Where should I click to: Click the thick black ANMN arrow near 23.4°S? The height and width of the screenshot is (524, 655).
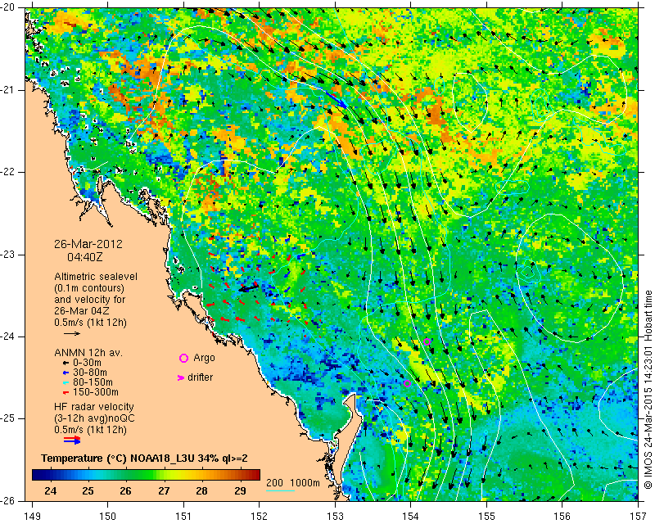coord(249,287)
